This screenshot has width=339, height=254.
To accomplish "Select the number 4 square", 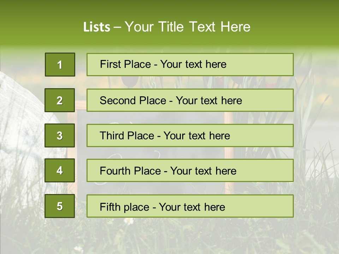I will click(60, 170).
